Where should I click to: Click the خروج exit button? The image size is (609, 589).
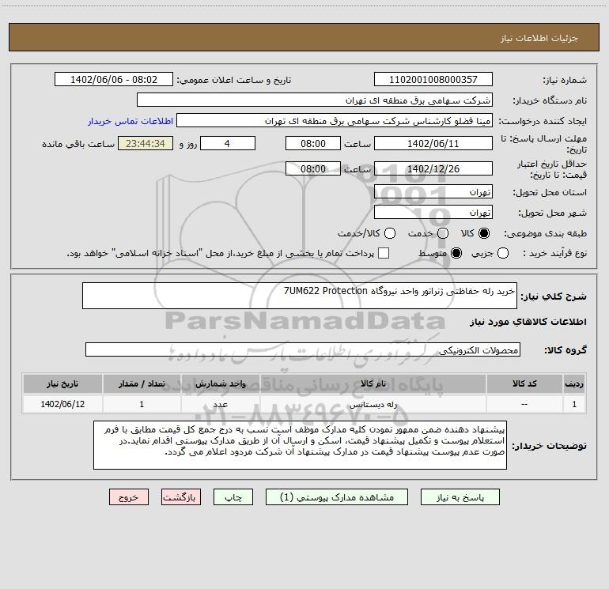(129, 497)
